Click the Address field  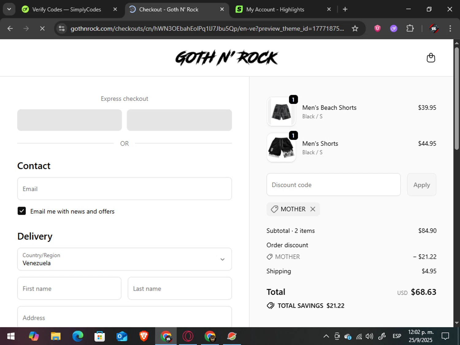coord(125,317)
